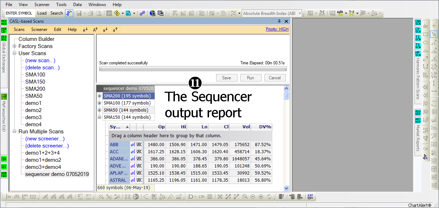439x208 pixels.
Task: Open the File menu
Action: pos(9,5)
